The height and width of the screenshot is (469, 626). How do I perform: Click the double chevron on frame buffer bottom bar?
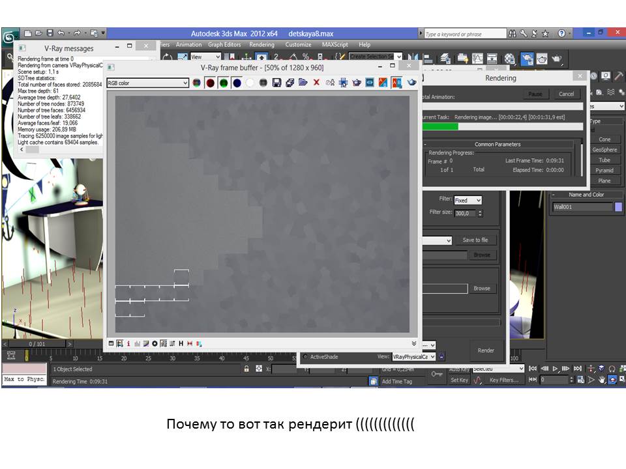413,343
